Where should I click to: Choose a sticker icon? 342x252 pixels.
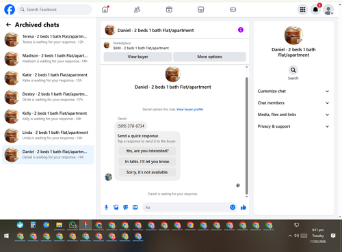coord(126,208)
